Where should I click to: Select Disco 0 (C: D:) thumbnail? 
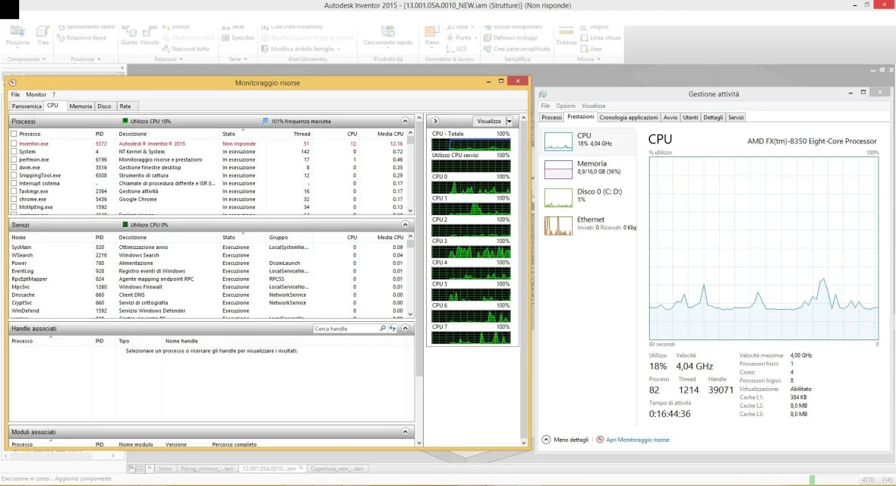[x=557, y=197]
